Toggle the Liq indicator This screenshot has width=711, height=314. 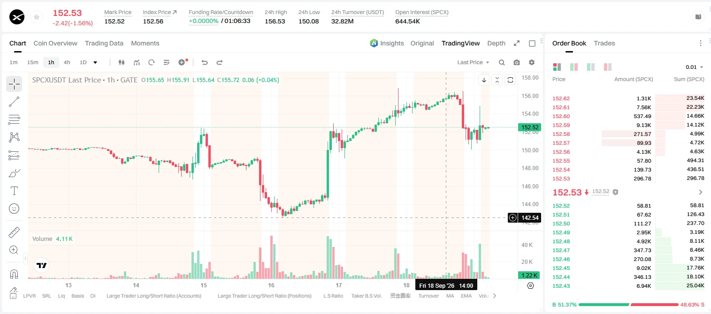click(61, 296)
